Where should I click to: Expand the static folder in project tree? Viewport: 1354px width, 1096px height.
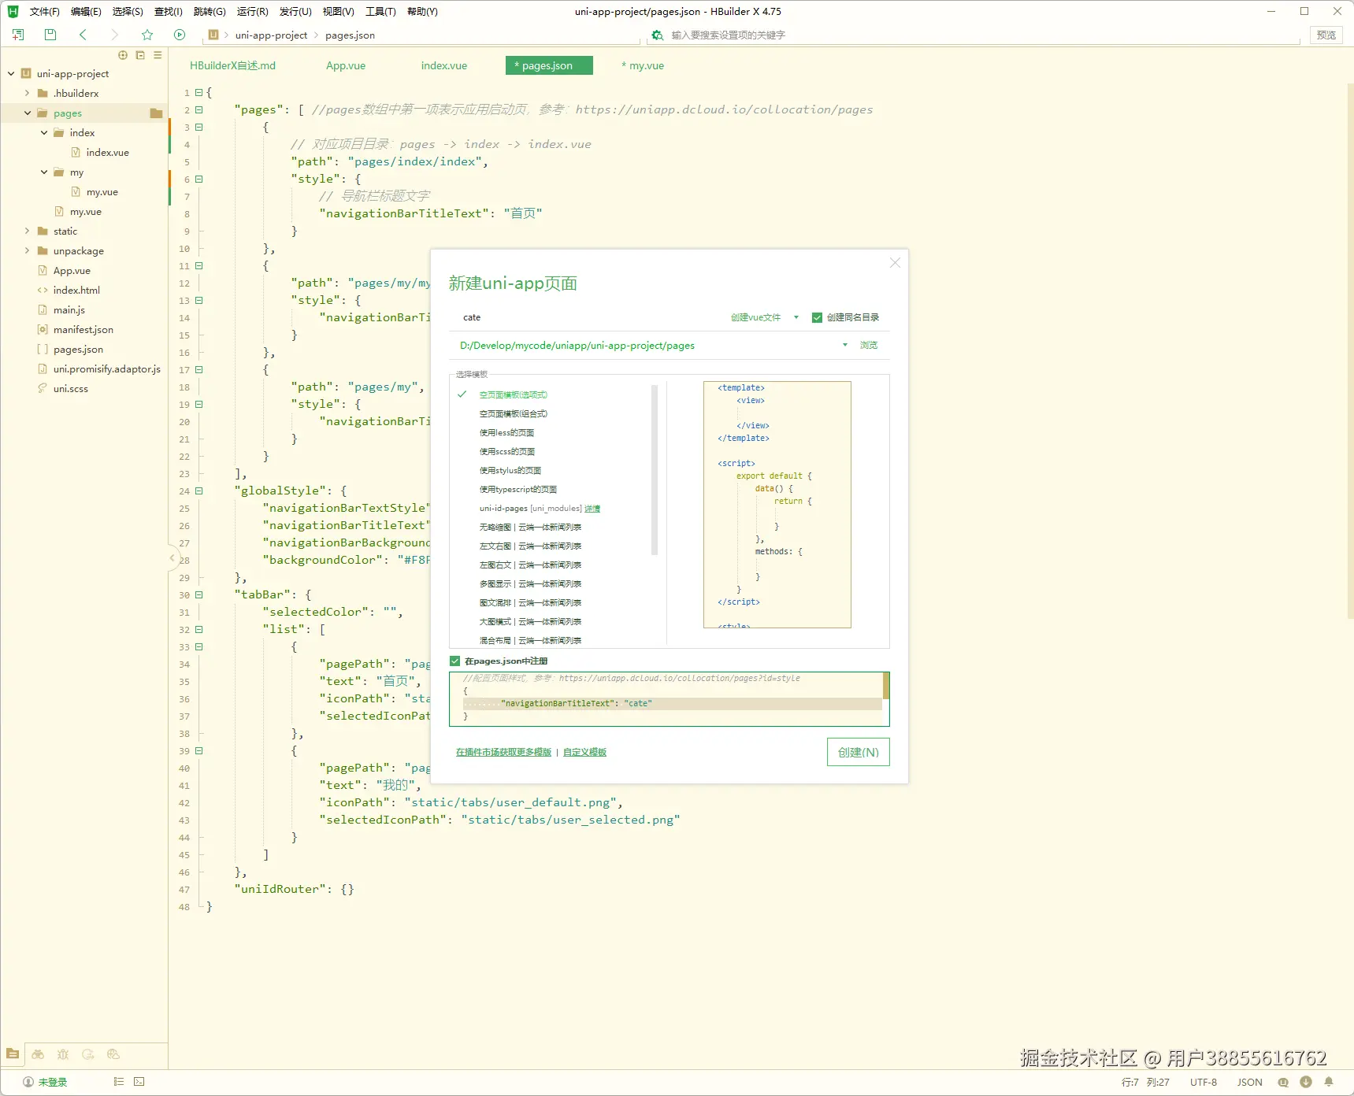(28, 231)
